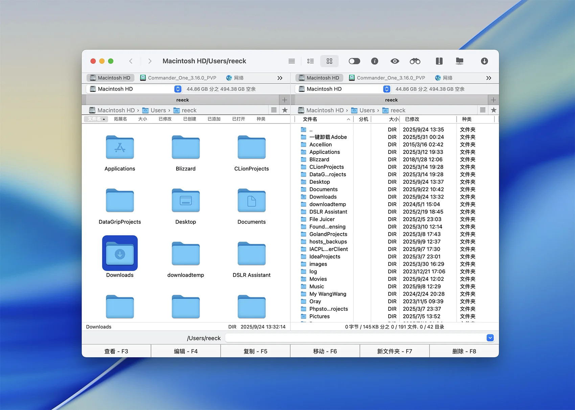Sort left pane by 大小 column
This screenshot has width=575, height=410.
[142, 119]
